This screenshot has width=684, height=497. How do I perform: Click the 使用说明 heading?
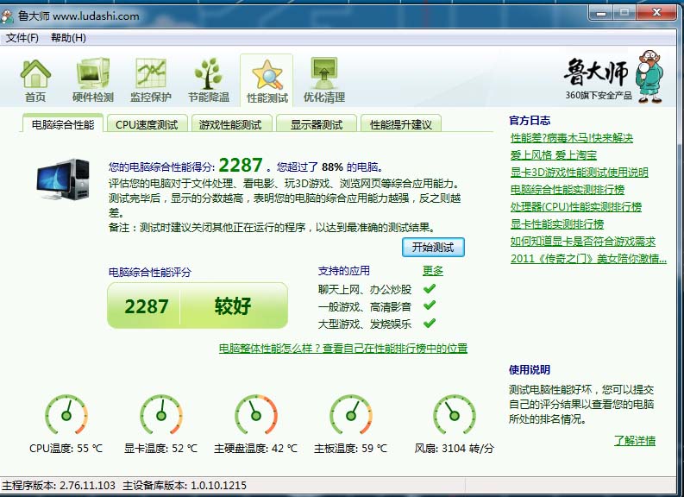tap(530, 370)
